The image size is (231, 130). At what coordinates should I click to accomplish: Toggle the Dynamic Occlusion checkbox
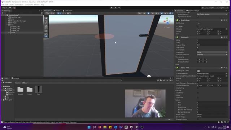pos(198,17)
